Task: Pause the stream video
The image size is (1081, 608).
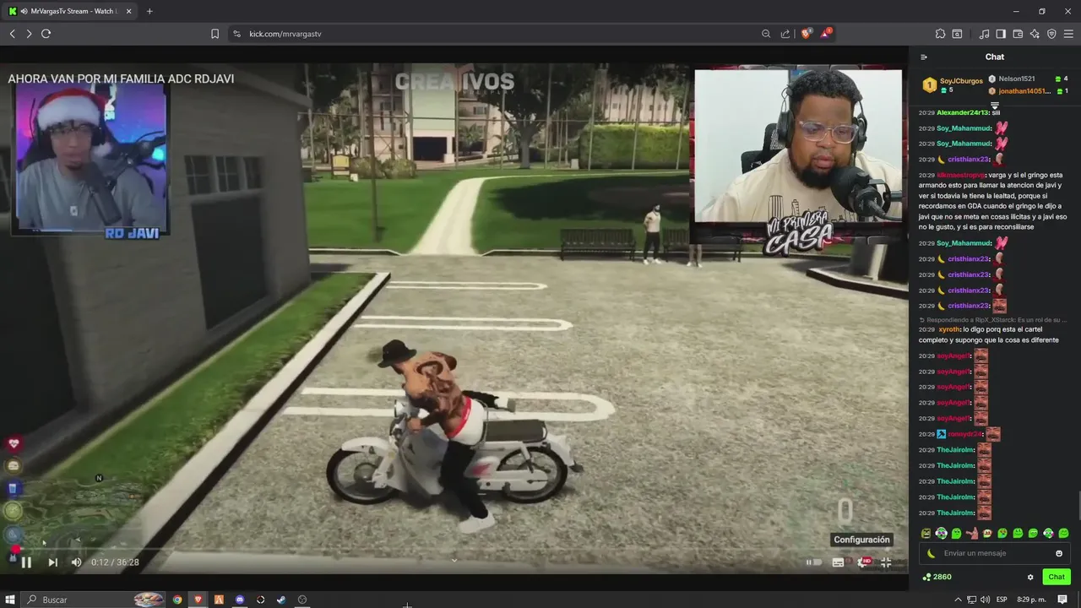Action: [26, 562]
